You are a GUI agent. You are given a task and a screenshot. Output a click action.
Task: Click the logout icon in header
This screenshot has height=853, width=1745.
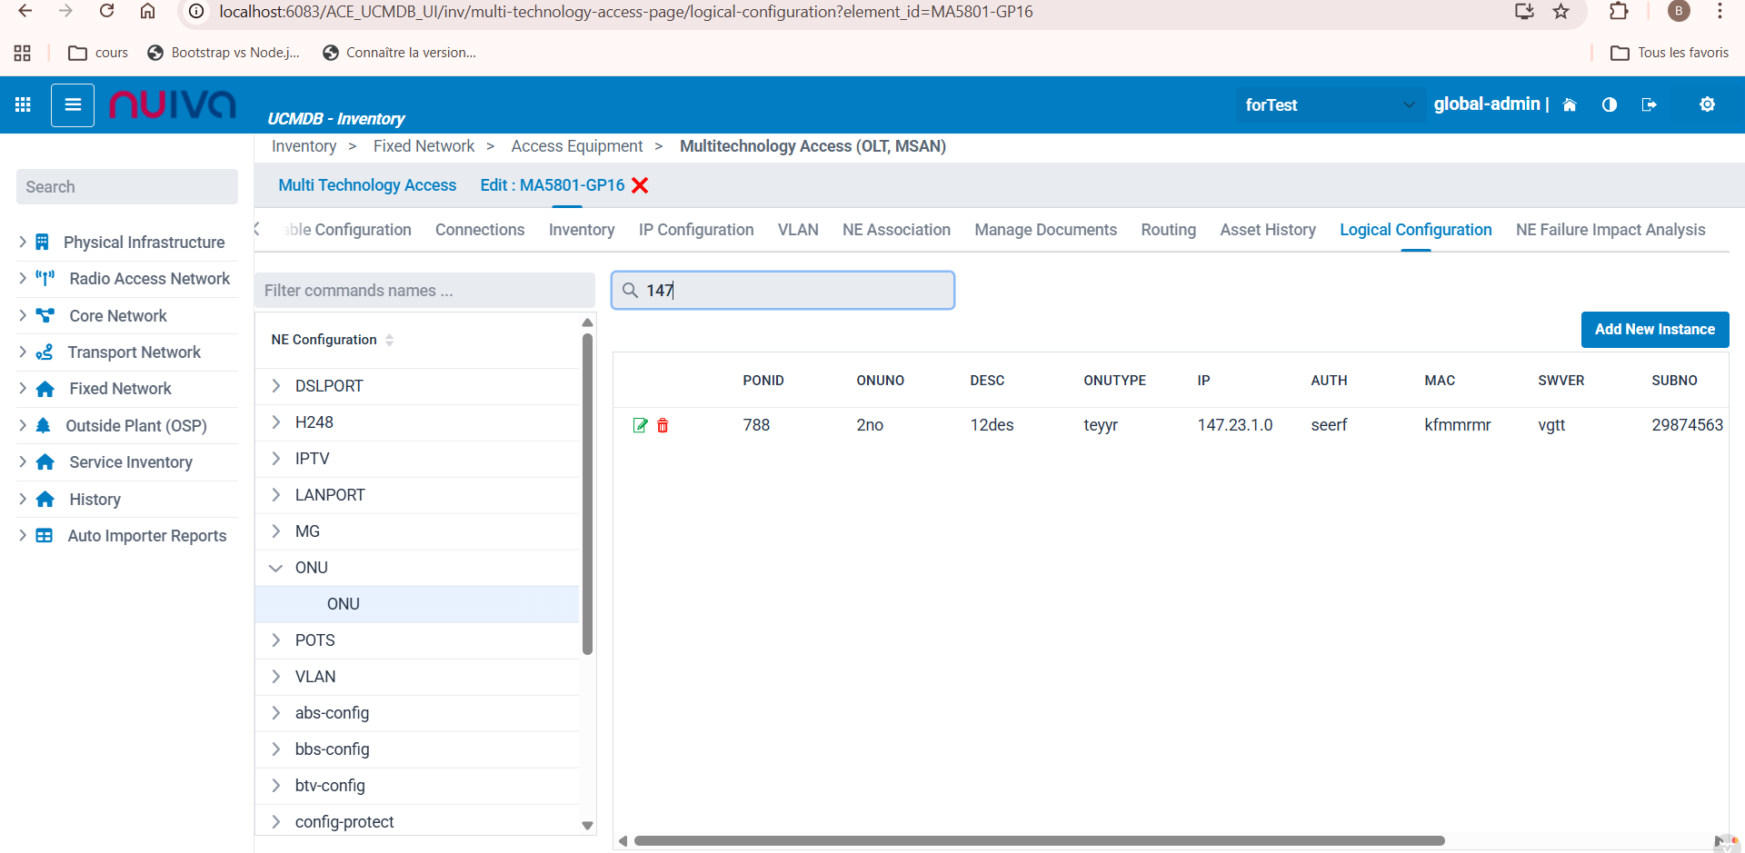(1649, 104)
